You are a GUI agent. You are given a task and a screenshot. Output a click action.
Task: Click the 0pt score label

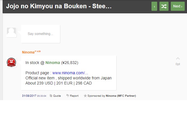pos(178,64)
